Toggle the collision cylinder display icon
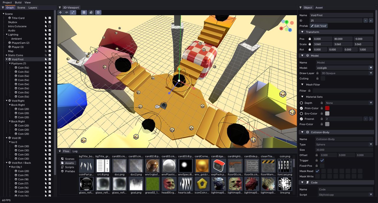The height and width of the screenshot is (203, 378). click(98, 12)
